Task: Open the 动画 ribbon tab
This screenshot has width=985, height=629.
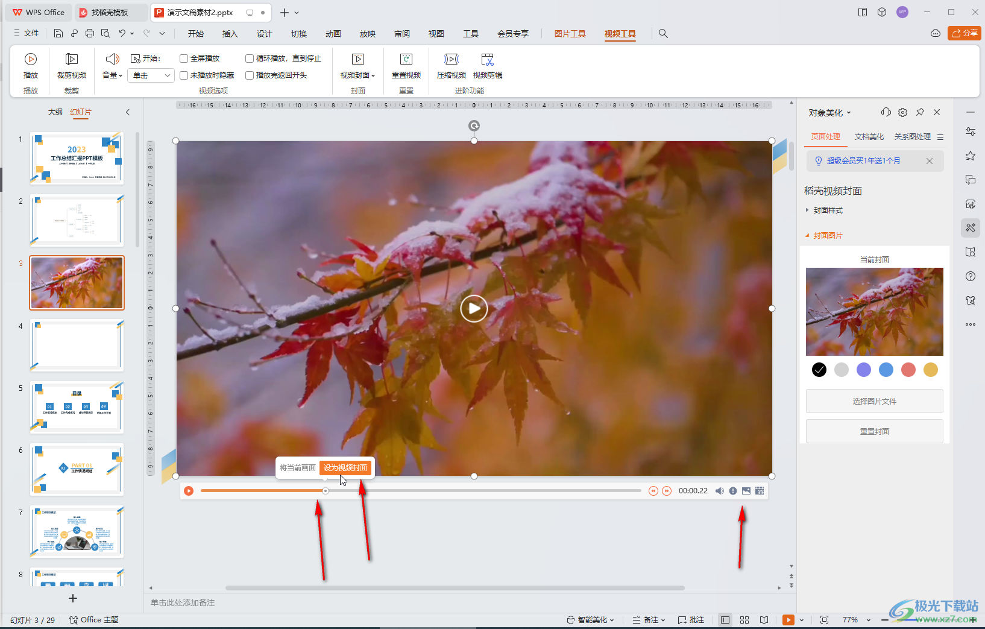Action: click(x=333, y=34)
